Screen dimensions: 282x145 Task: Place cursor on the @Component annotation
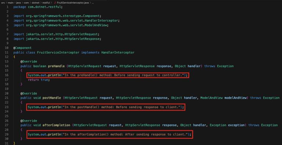point(22,48)
